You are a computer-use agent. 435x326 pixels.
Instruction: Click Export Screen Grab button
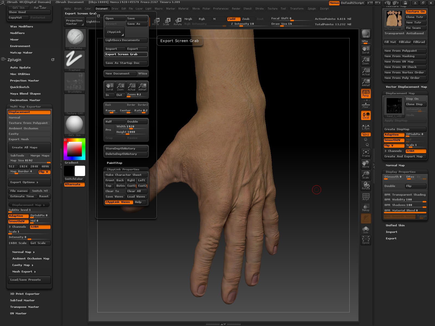point(126,54)
